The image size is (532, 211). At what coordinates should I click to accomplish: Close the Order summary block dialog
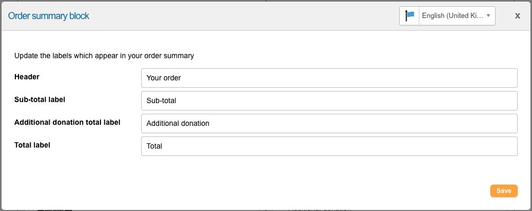pyautogui.click(x=517, y=16)
